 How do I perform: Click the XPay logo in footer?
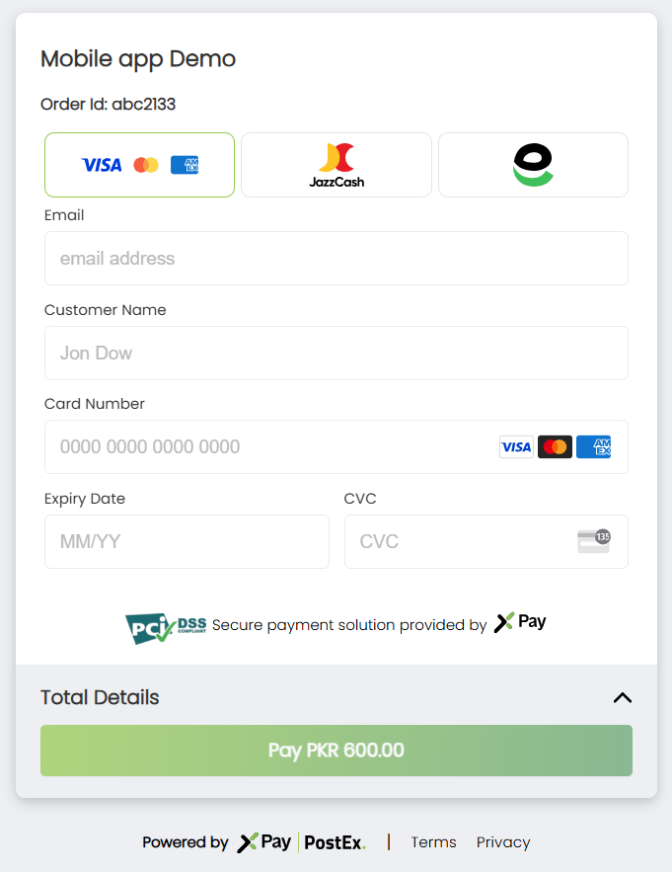point(263,842)
